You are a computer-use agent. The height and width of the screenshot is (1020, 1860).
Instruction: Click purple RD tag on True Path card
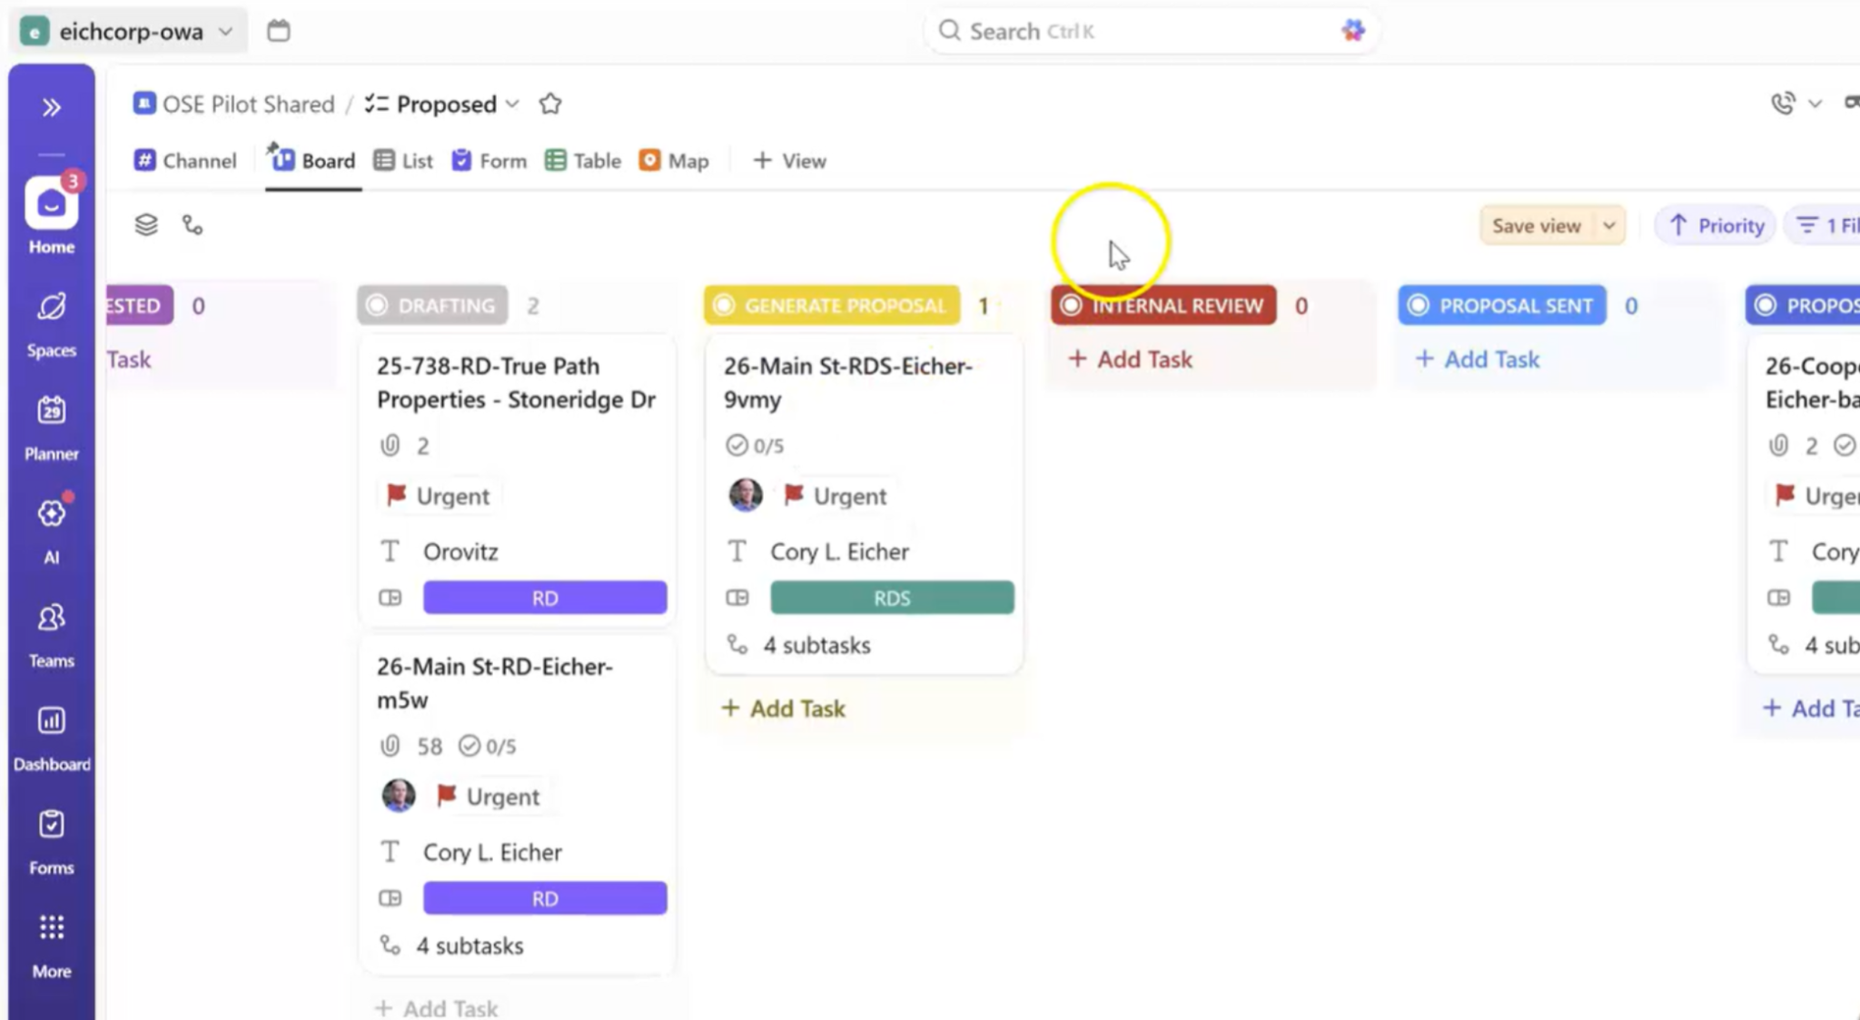pyautogui.click(x=545, y=598)
